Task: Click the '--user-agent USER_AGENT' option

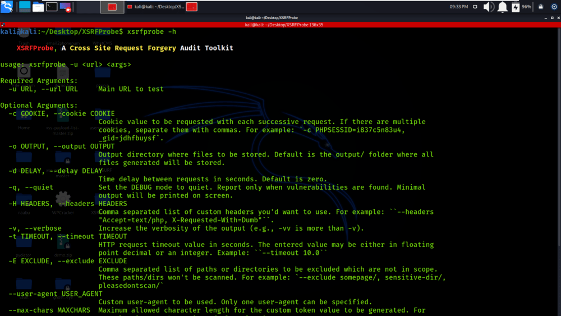Action: coord(56,294)
